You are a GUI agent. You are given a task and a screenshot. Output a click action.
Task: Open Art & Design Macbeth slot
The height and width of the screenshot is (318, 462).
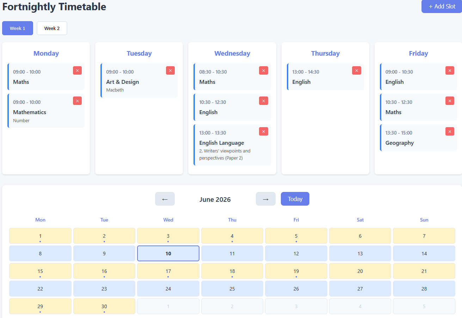click(x=139, y=80)
